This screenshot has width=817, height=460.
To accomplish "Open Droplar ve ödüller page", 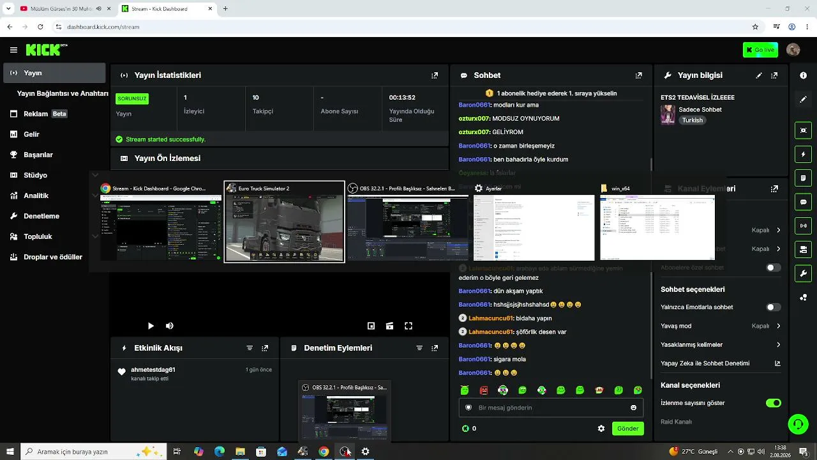I will pyautogui.click(x=55, y=257).
